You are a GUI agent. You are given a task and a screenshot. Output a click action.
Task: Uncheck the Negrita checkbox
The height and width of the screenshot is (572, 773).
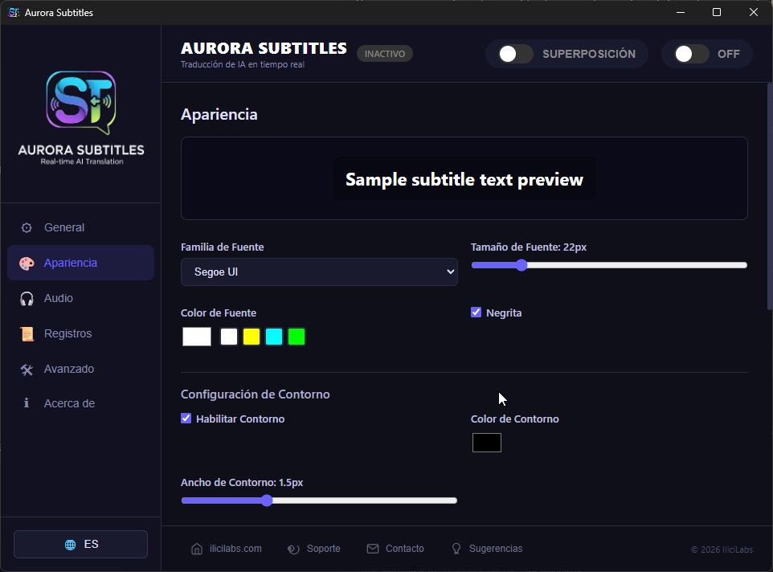[476, 313]
